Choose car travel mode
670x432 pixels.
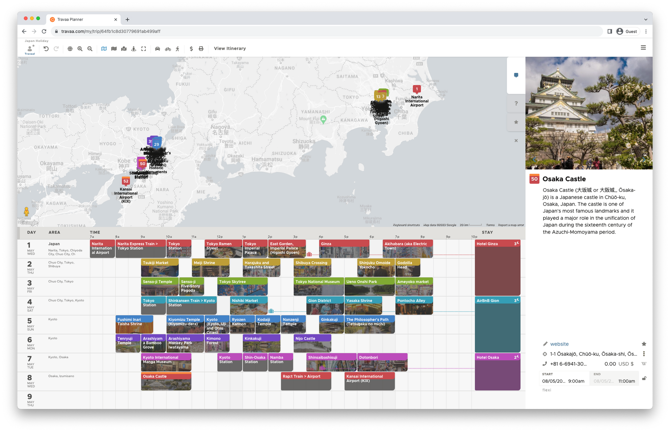click(x=158, y=49)
